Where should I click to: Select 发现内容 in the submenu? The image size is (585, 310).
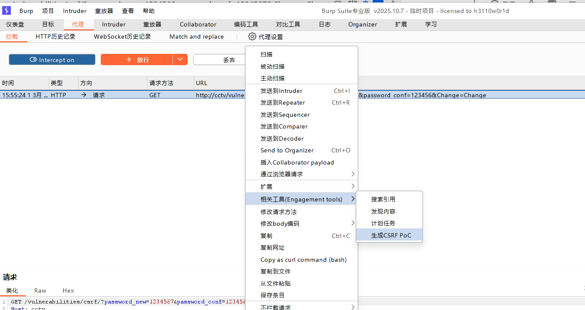[x=389, y=211]
